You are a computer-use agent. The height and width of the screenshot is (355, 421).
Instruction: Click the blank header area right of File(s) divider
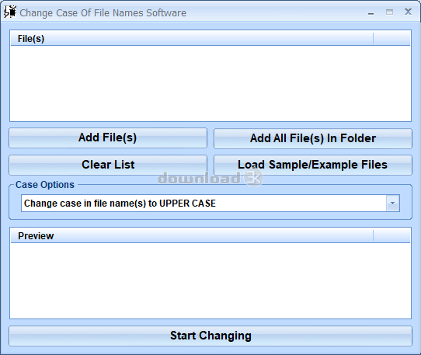point(391,38)
